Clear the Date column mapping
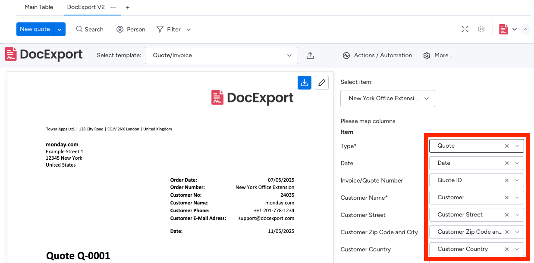 click(507, 163)
